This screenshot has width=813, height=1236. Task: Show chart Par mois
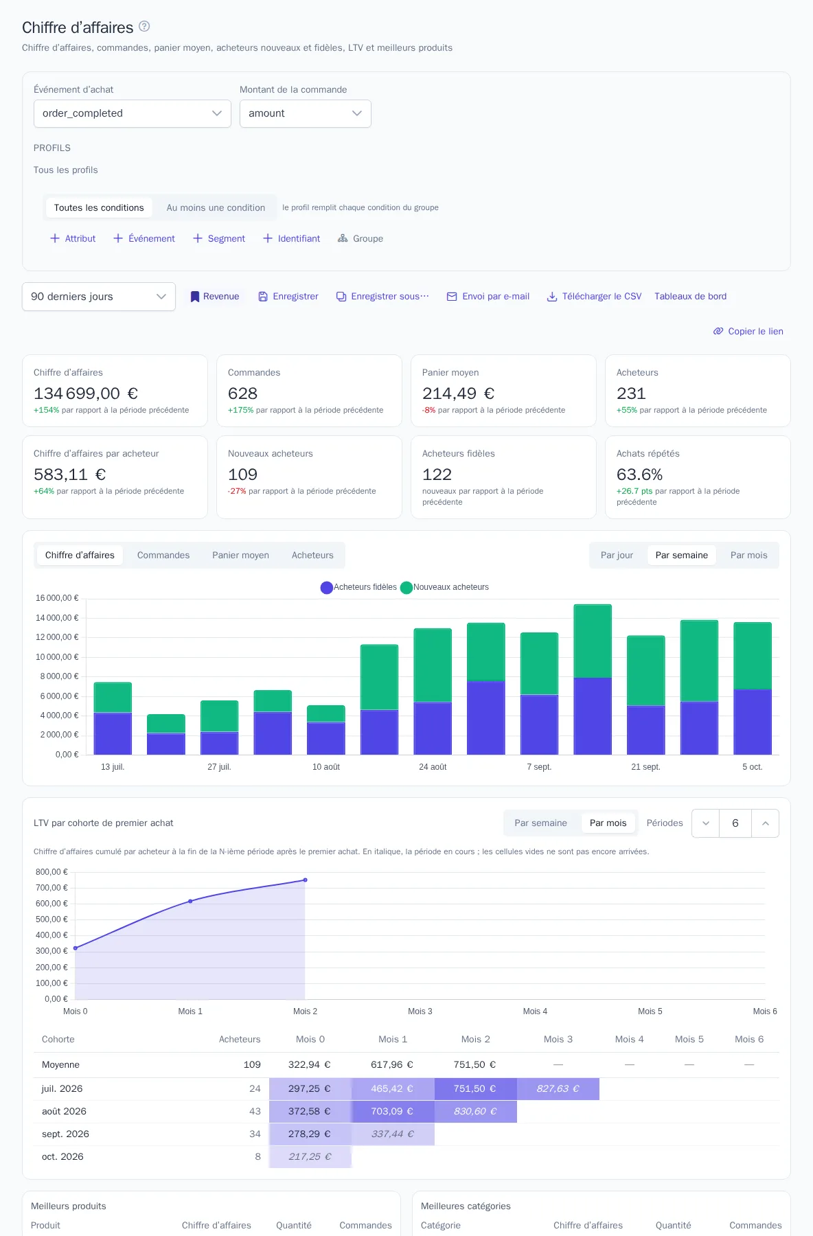pyautogui.click(x=748, y=555)
